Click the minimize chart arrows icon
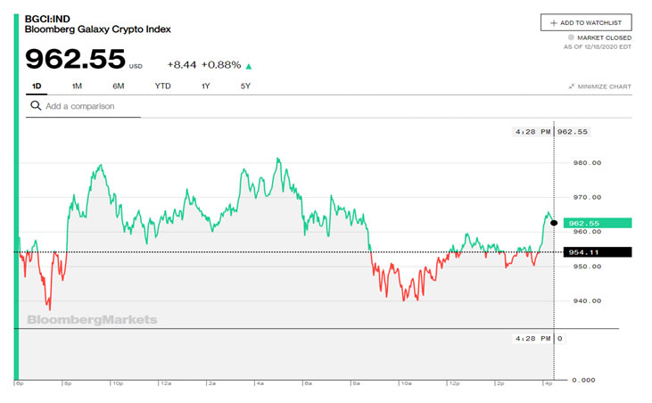The width and height of the screenshot is (652, 403). tap(572, 86)
